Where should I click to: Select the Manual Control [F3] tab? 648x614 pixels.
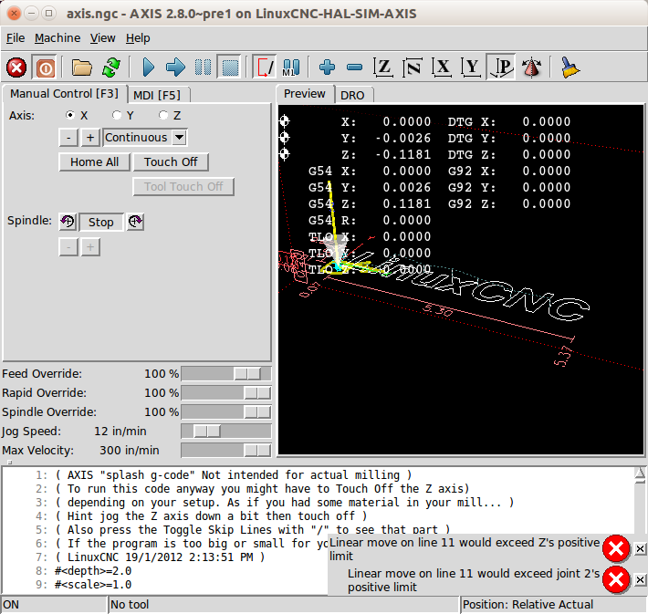[x=64, y=94]
